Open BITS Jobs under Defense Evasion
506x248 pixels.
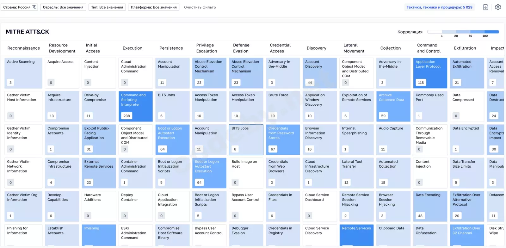pyautogui.click(x=246, y=140)
